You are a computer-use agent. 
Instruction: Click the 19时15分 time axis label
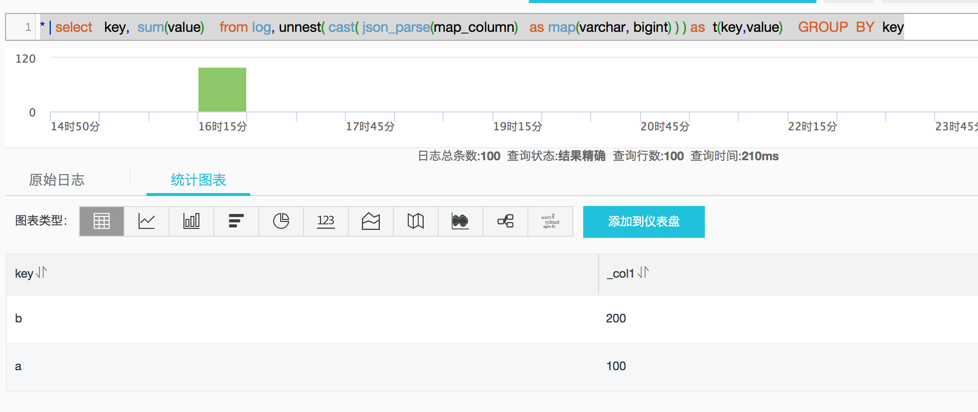tap(517, 126)
